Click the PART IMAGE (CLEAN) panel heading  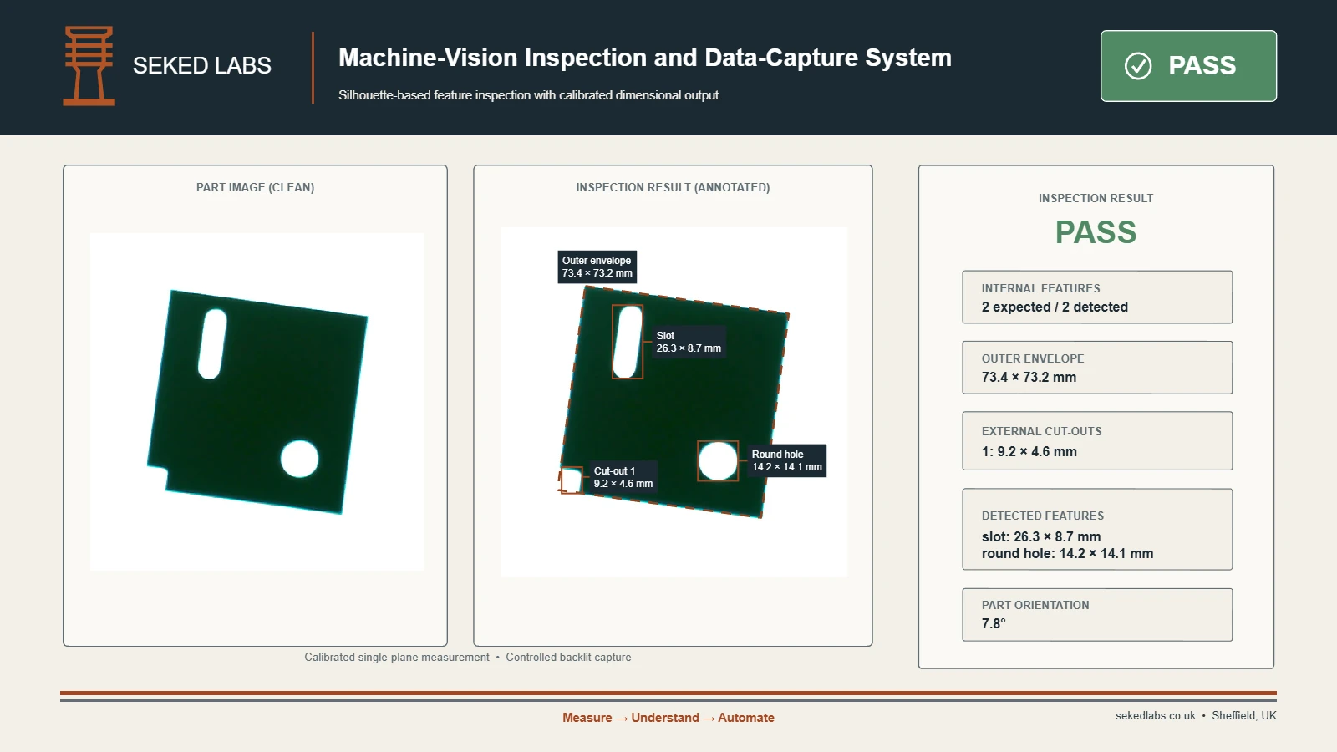(255, 187)
